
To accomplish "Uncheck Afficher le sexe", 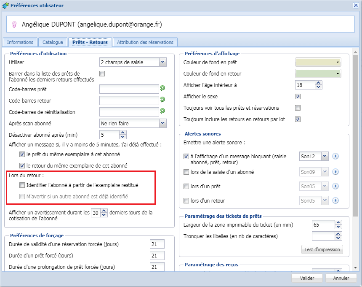I will coord(298,96).
